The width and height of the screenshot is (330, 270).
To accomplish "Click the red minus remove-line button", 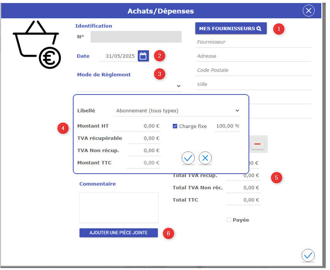I will tap(257, 144).
